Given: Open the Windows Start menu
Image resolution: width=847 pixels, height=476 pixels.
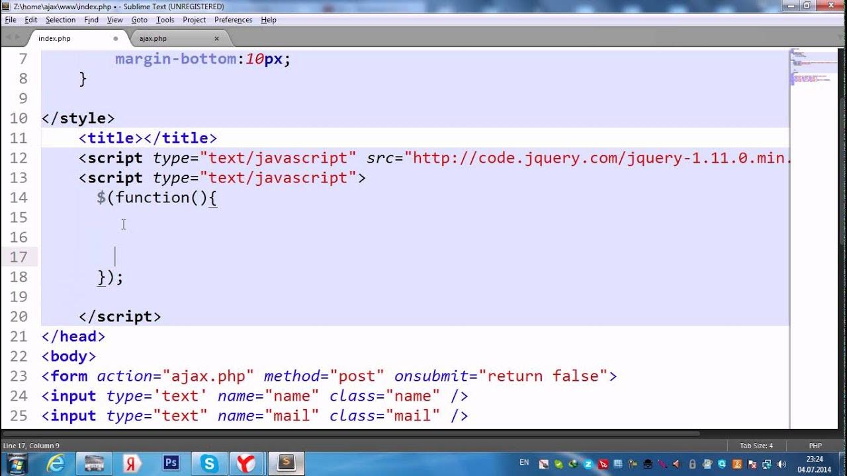Looking at the screenshot, I should click(17, 463).
